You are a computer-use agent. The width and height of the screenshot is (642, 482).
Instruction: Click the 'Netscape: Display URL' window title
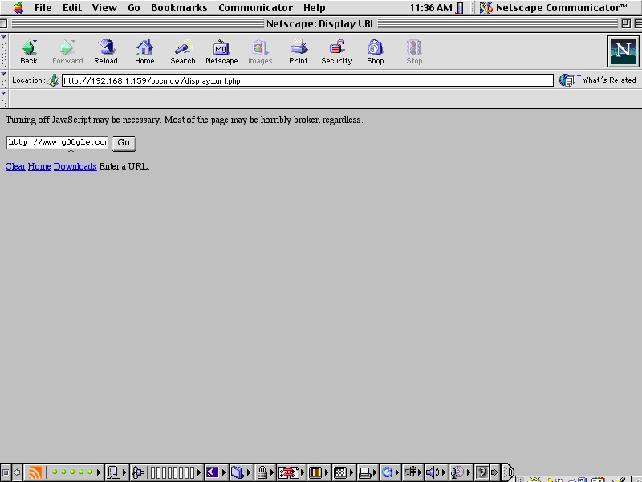coord(320,24)
